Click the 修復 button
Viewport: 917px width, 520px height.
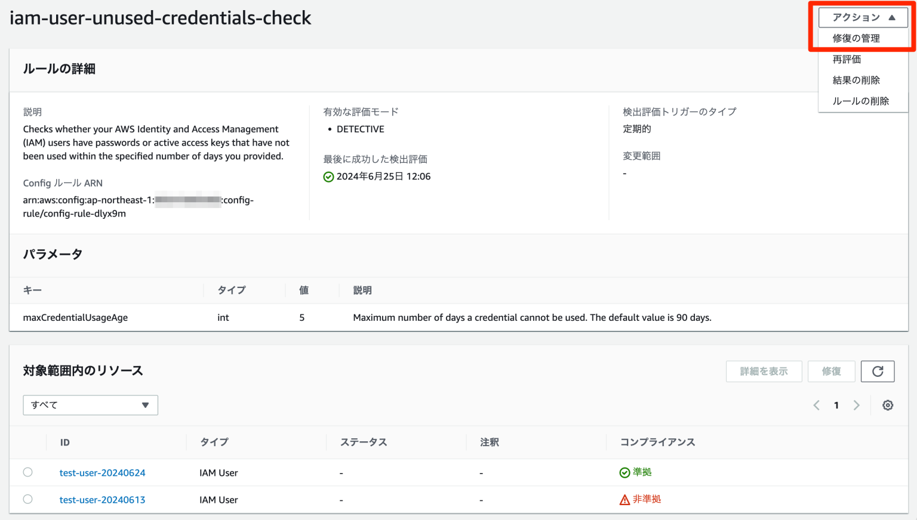pos(832,371)
